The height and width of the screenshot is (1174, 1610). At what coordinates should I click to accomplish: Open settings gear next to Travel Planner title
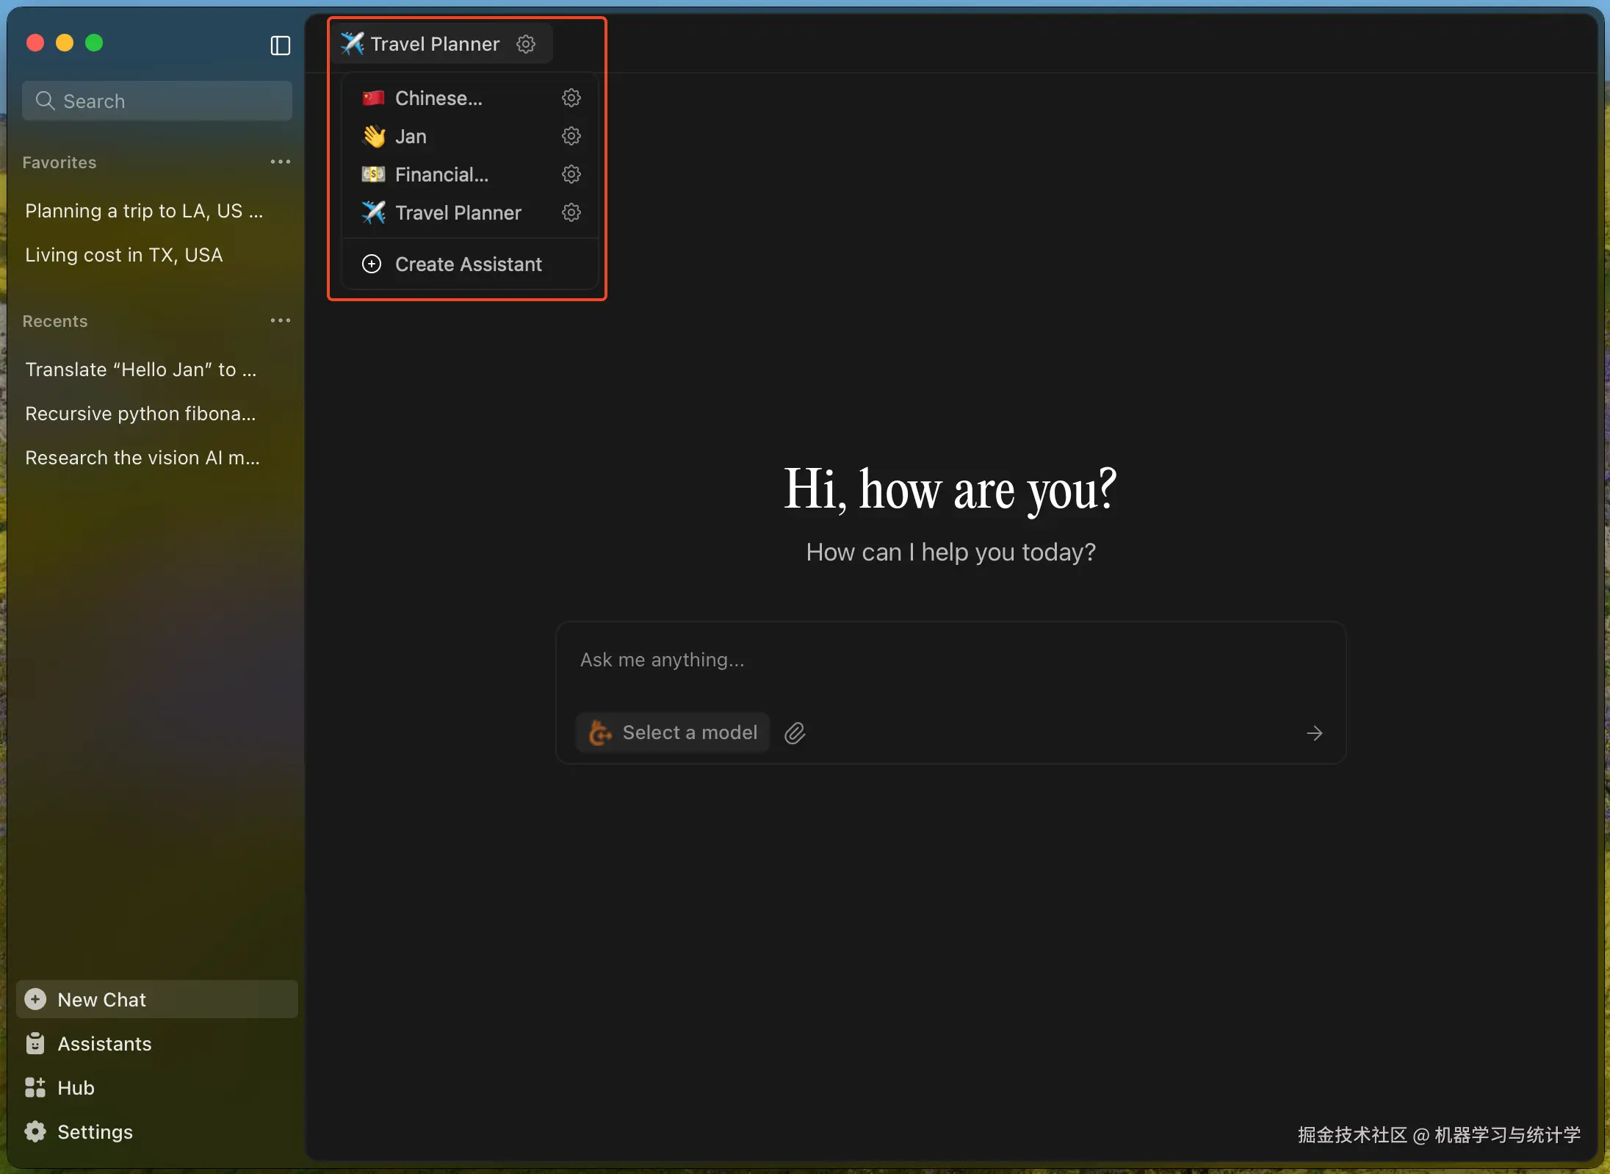click(x=525, y=43)
